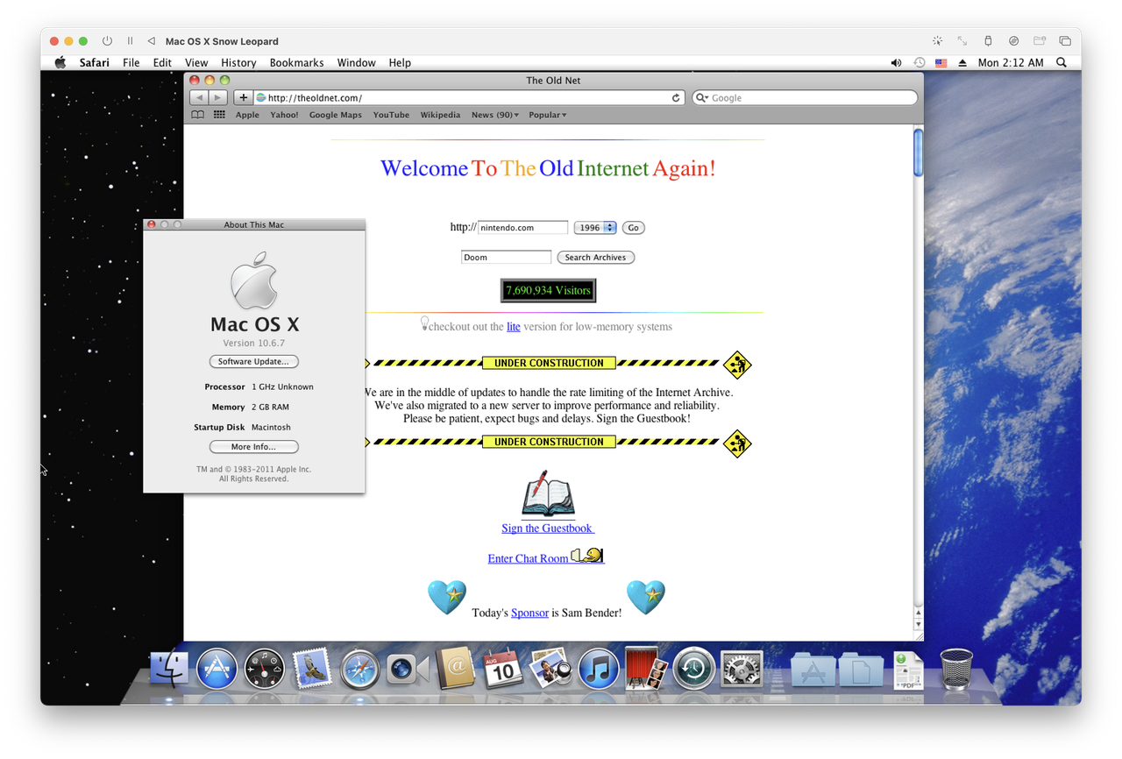Open the US flag input source menu
The image size is (1122, 759).
tap(941, 63)
